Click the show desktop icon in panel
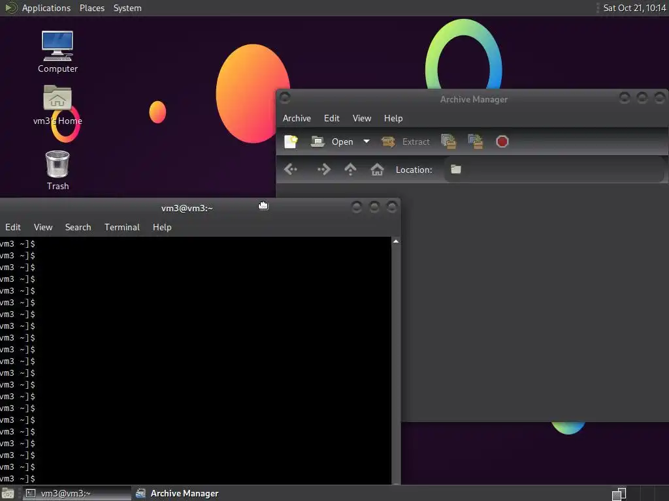669x501 pixels. (x=8, y=493)
